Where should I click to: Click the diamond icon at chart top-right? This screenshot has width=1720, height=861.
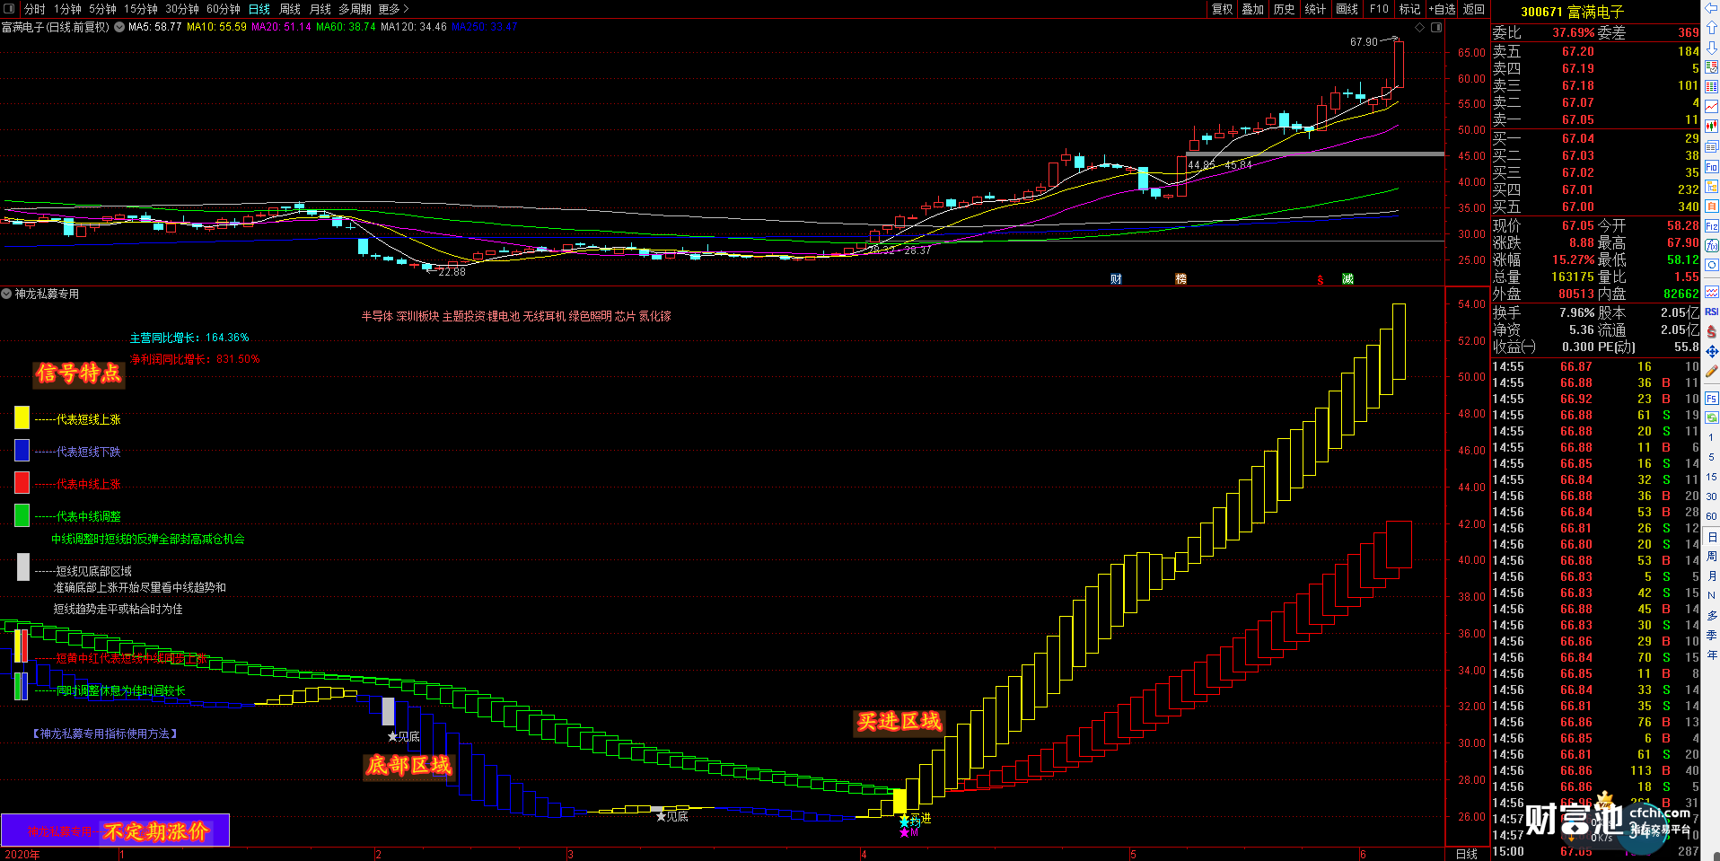(1420, 28)
